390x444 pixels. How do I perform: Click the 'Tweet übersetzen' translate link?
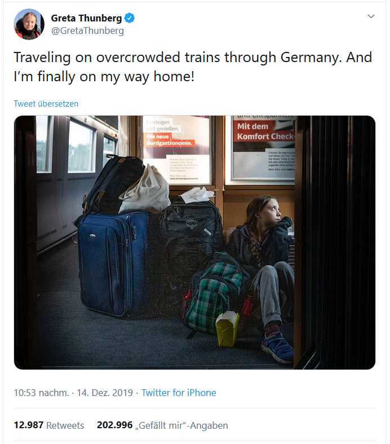46,104
